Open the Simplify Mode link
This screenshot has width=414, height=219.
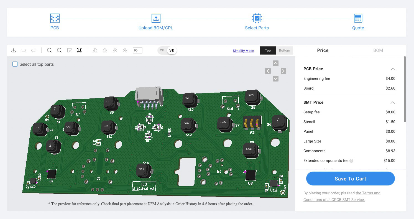[x=243, y=51]
